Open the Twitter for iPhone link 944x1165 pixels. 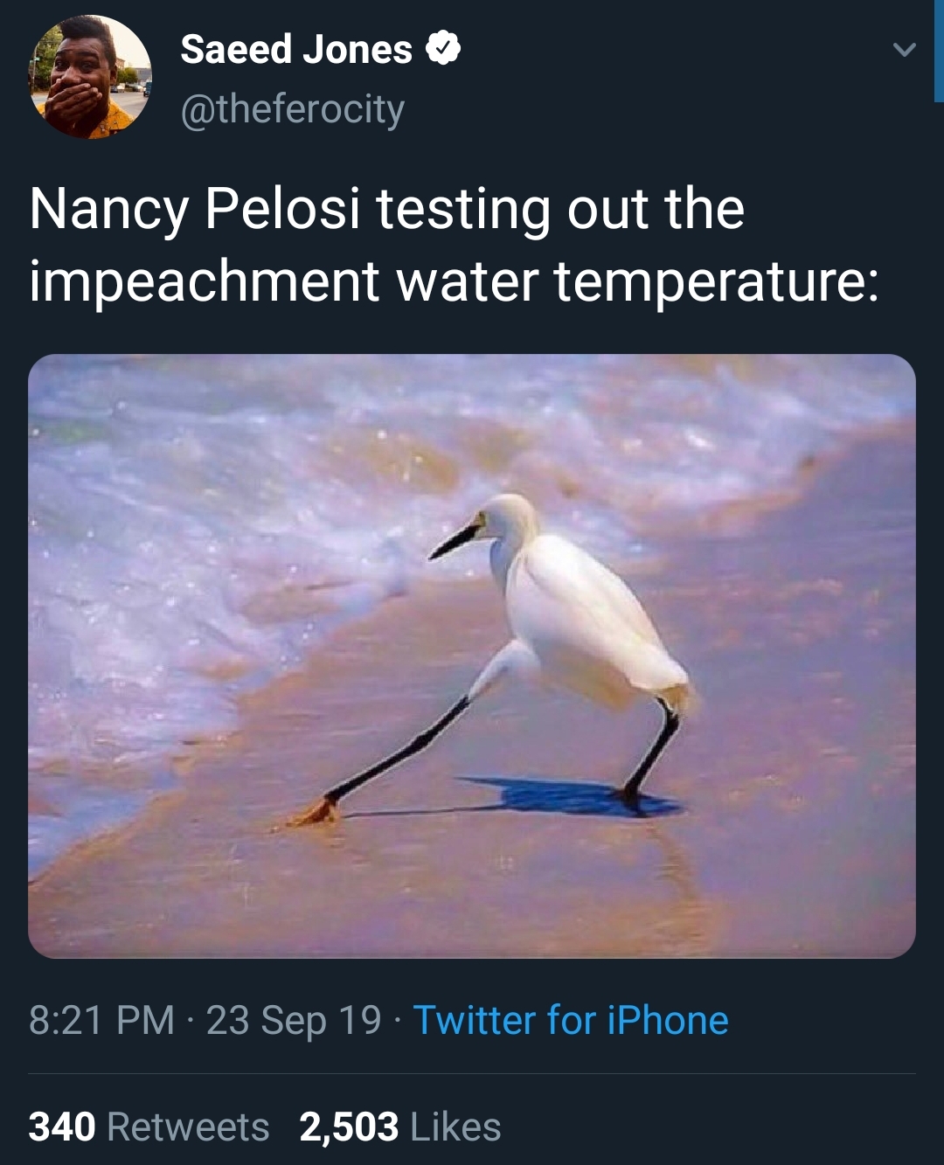point(571,1020)
